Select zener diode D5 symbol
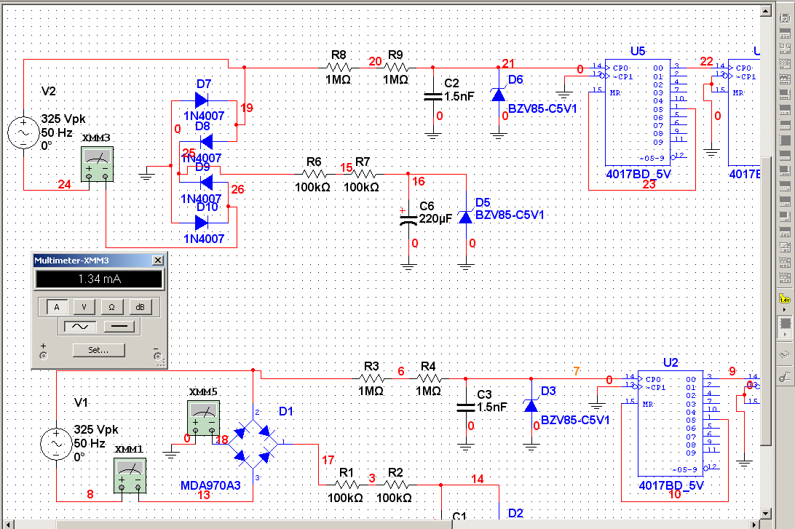Viewport: 795px width, 529px height. coord(465,218)
